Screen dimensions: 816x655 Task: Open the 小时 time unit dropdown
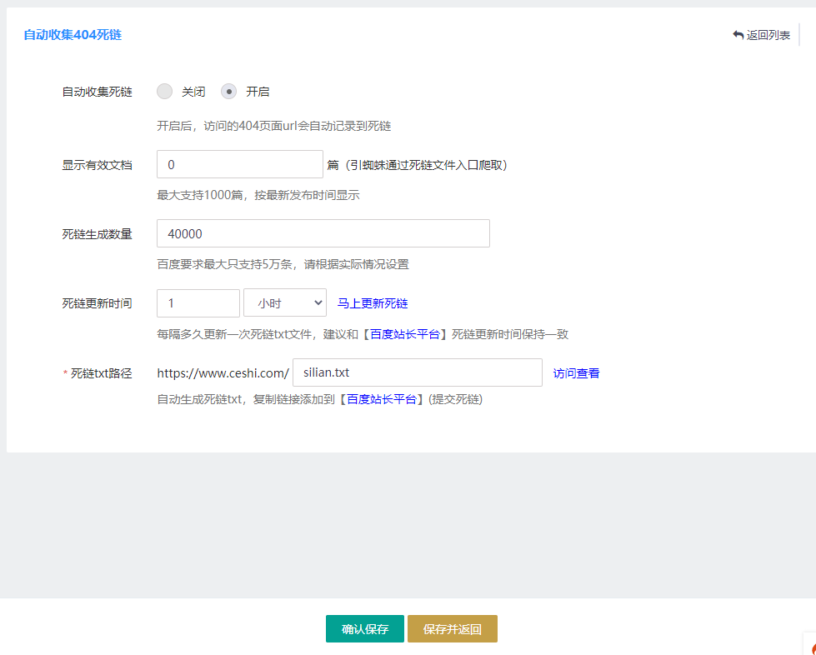[285, 302]
